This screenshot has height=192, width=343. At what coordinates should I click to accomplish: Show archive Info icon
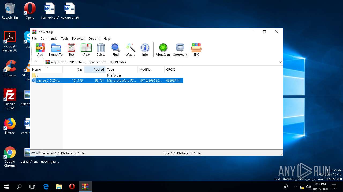click(145, 50)
